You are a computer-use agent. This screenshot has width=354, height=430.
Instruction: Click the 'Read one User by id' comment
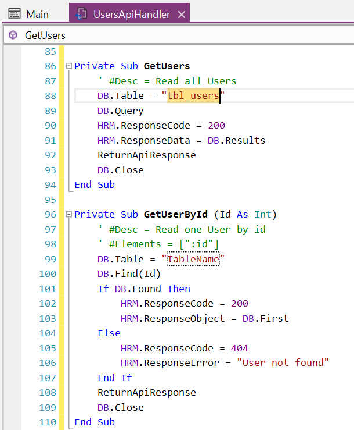click(211, 229)
